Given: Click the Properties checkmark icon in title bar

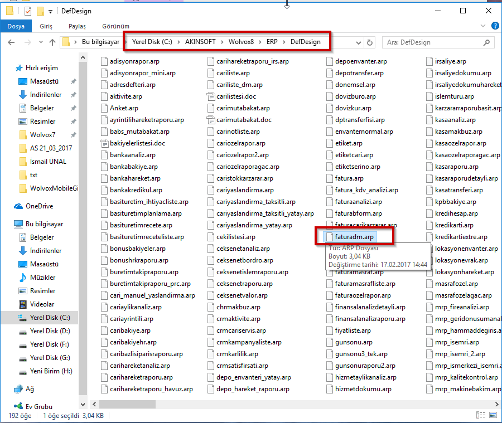Looking at the screenshot, I should (28, 12).
